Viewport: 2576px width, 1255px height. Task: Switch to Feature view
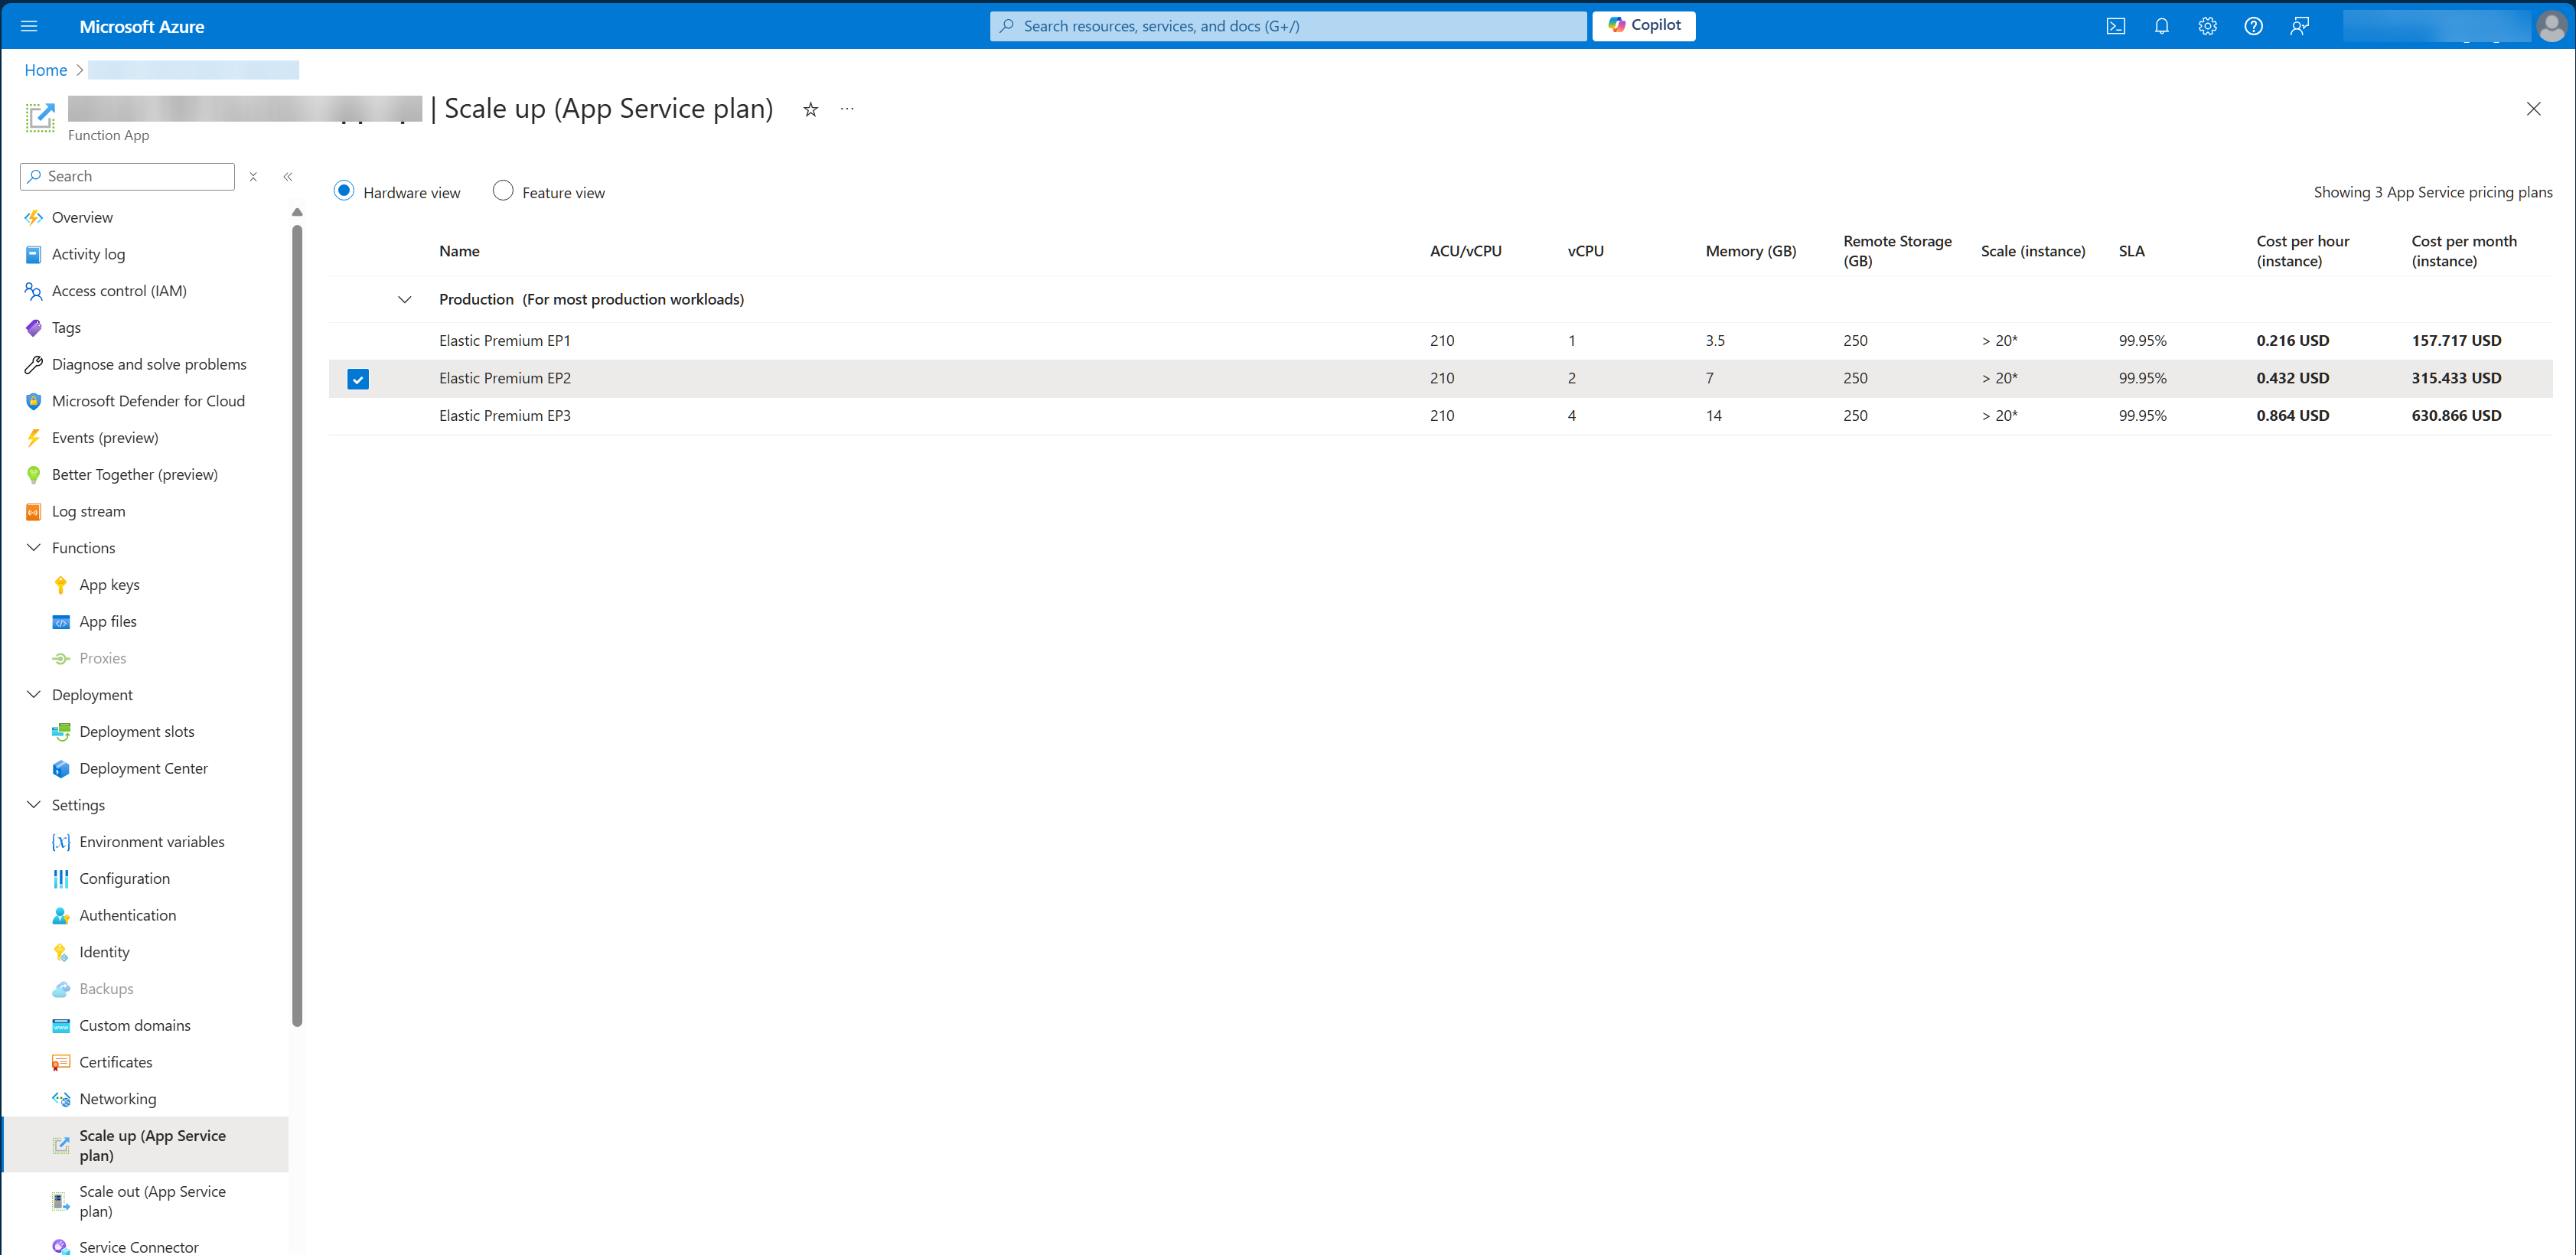pyautogui.click(x=503, y=190)
